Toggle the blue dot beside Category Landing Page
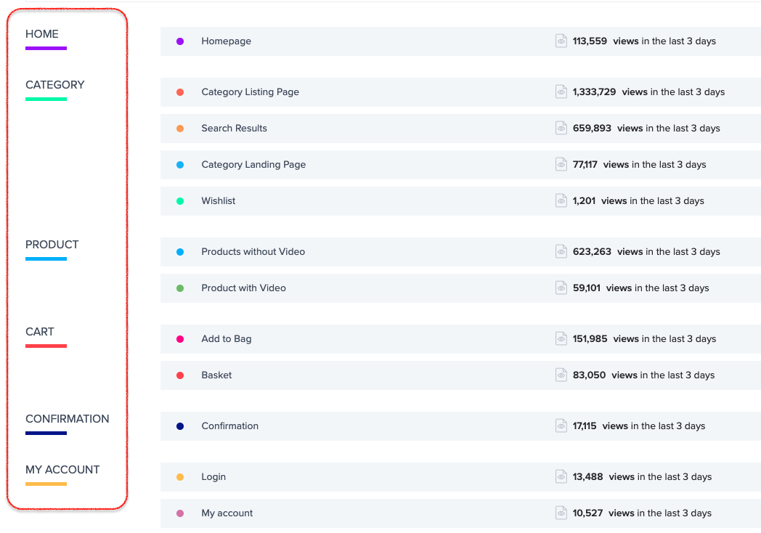 click(x=180, y=164)
